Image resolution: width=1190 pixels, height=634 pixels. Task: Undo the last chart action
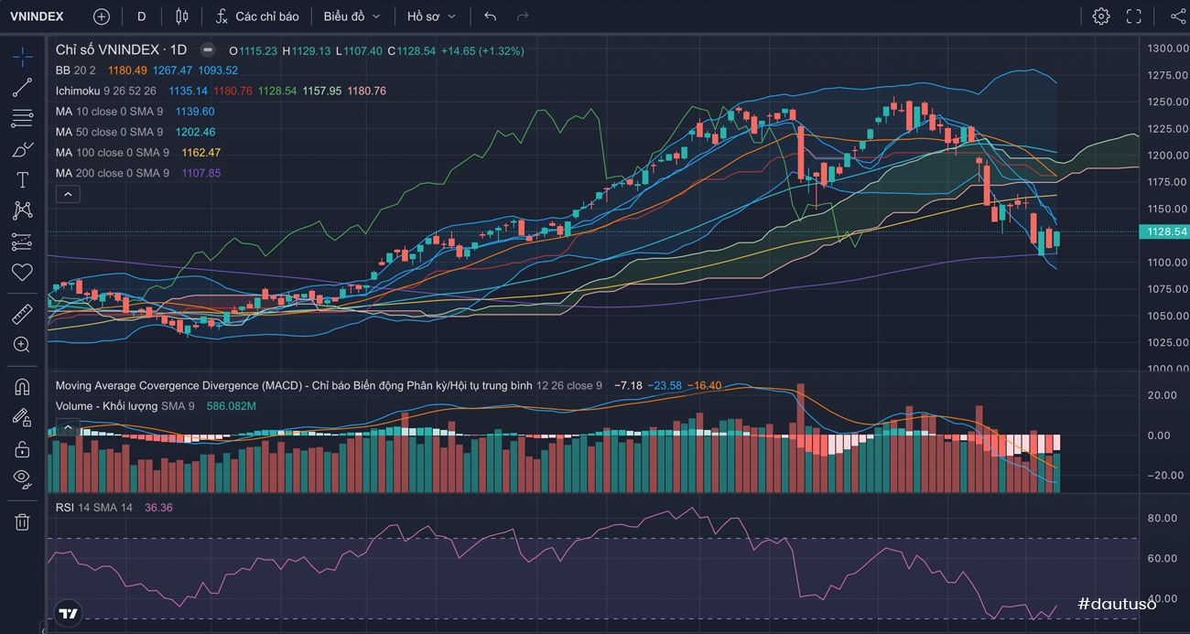pyautogui.click(x=491, y=16)
